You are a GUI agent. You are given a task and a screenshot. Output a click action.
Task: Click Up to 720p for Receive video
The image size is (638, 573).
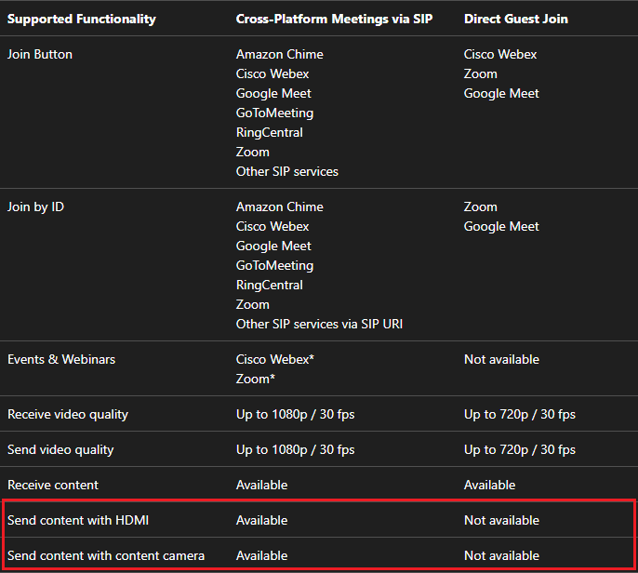[x=520, y=414]
